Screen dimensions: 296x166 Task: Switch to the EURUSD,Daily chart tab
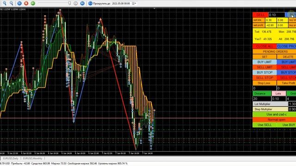click(11, 159)
